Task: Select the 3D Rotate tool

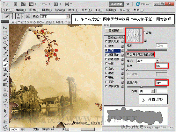Action: 5,122
